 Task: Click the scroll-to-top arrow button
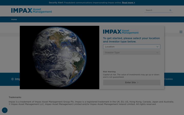pyautogui.click(x=5, y=110)
